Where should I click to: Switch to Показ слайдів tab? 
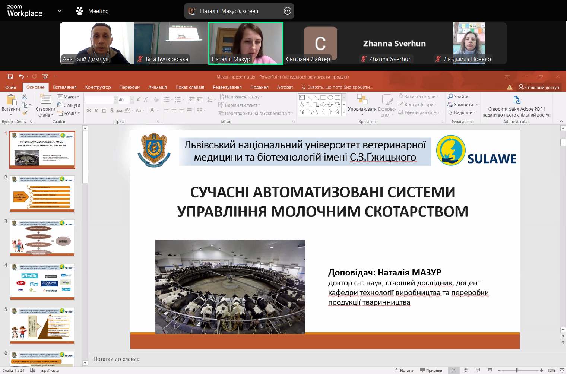[x=190, y=87]
